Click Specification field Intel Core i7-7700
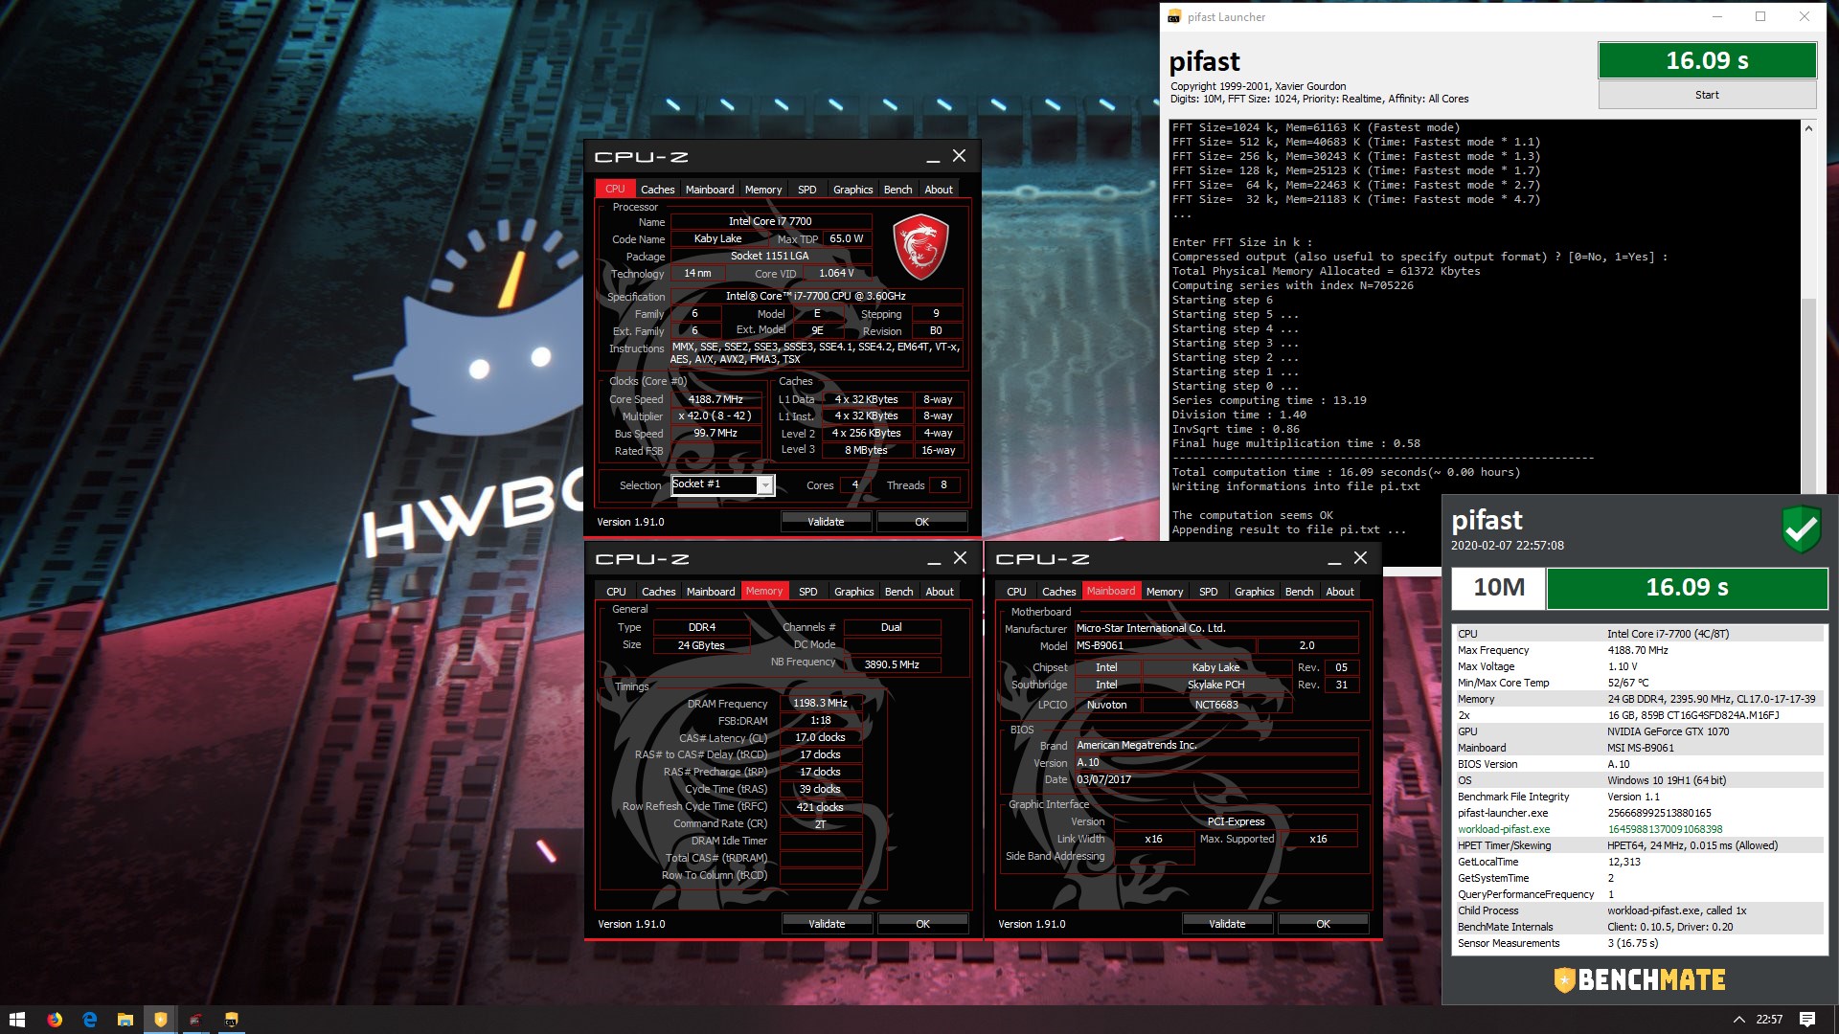Image resolution: width=1839 pixels, height=1034 pixels. click(x=815, y=296)
